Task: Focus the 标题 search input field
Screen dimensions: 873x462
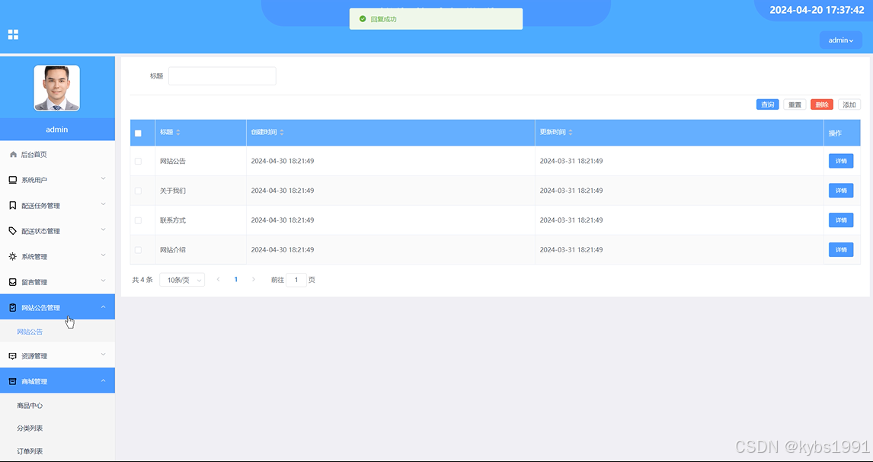Action: point(222,75)
